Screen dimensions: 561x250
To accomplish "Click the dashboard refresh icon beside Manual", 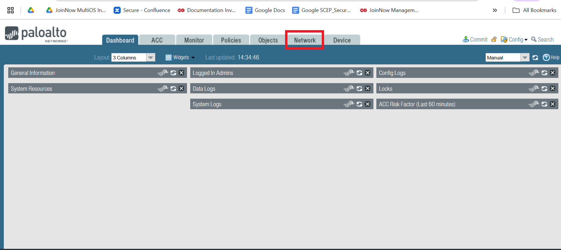I will [535, 58].
